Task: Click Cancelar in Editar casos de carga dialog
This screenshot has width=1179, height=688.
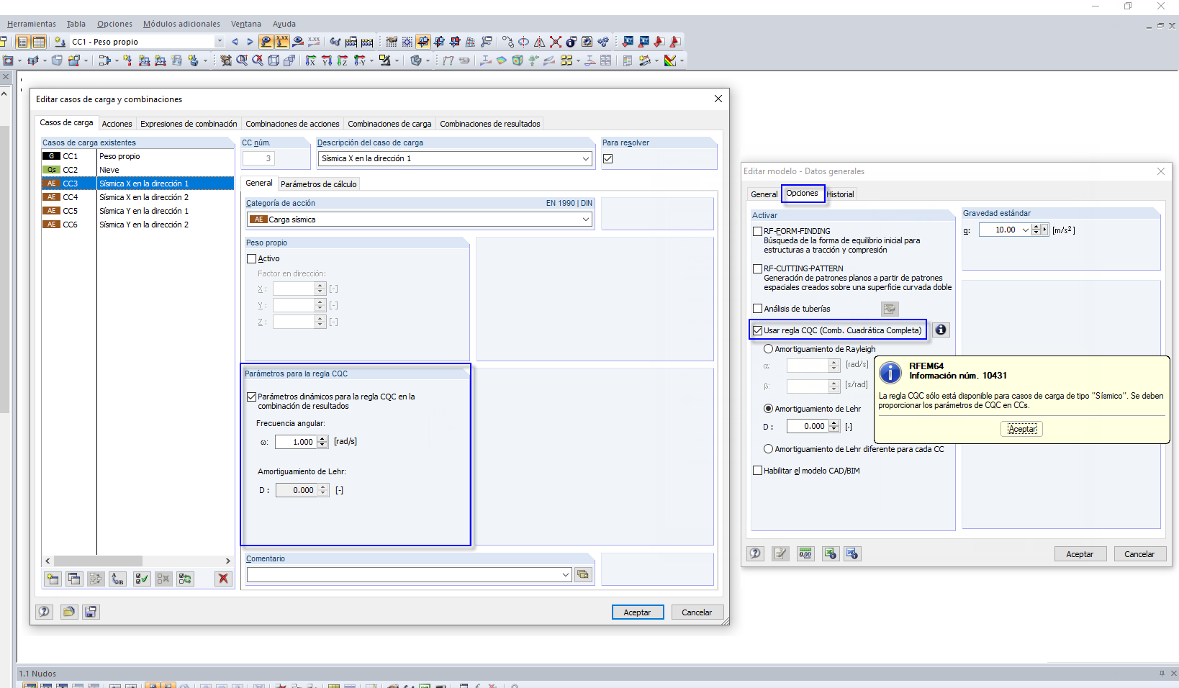Action: [697, 612]
